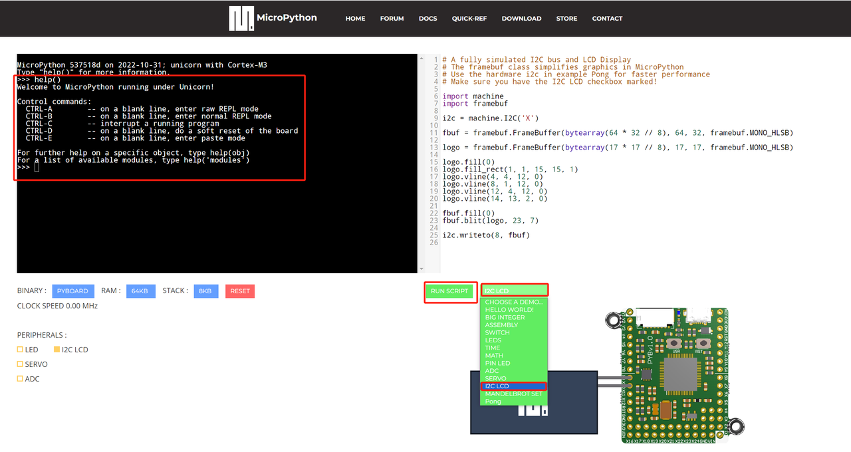Enable the SERVO peripheral checkbox

point(20,364)
